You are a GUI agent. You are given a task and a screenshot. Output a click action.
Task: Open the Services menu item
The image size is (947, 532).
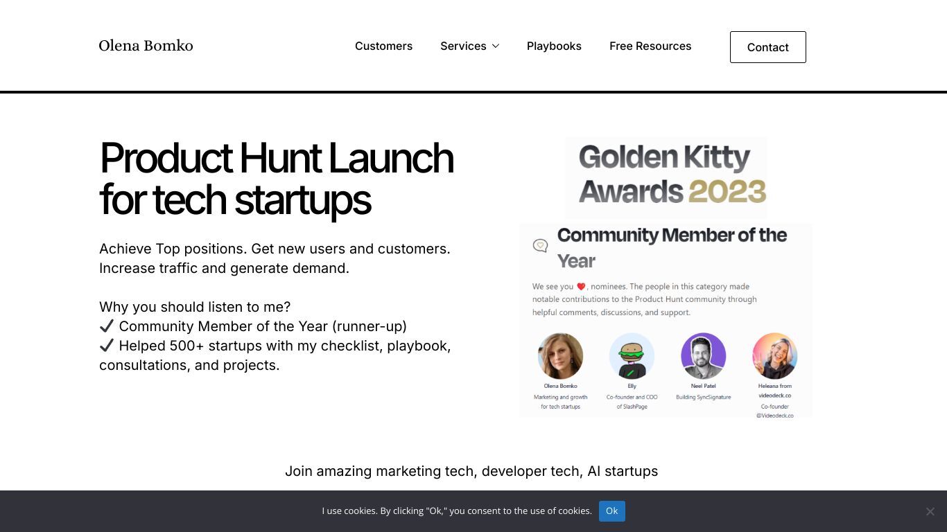463,46
